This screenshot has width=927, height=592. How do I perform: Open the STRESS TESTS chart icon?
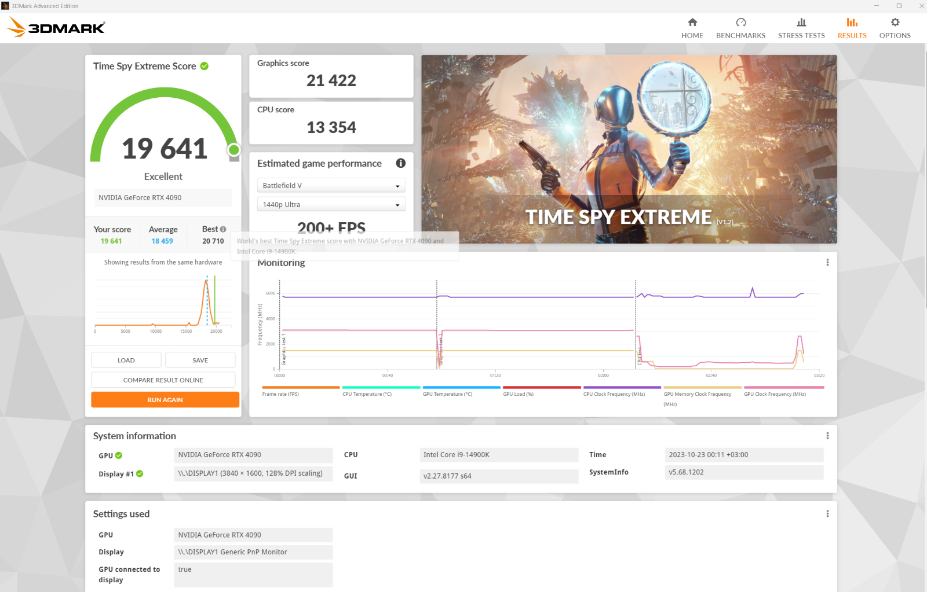(x=801, y=22)
